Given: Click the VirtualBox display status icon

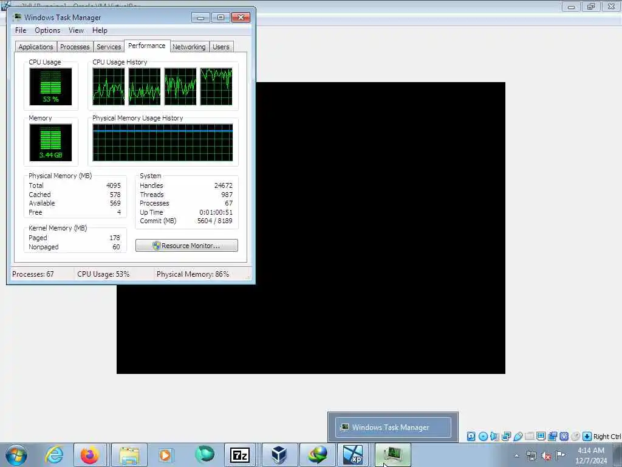Looking at the screenshot, I should coord(541,437).
